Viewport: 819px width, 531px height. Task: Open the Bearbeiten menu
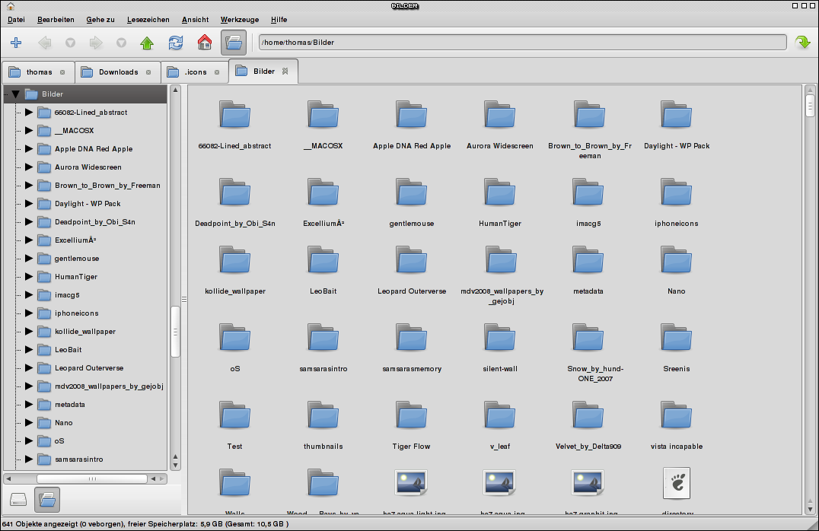(x=56, y=19)
